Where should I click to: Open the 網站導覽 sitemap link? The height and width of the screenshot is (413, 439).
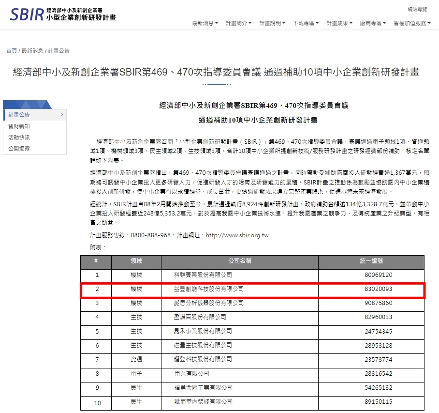tap(417, 10)
